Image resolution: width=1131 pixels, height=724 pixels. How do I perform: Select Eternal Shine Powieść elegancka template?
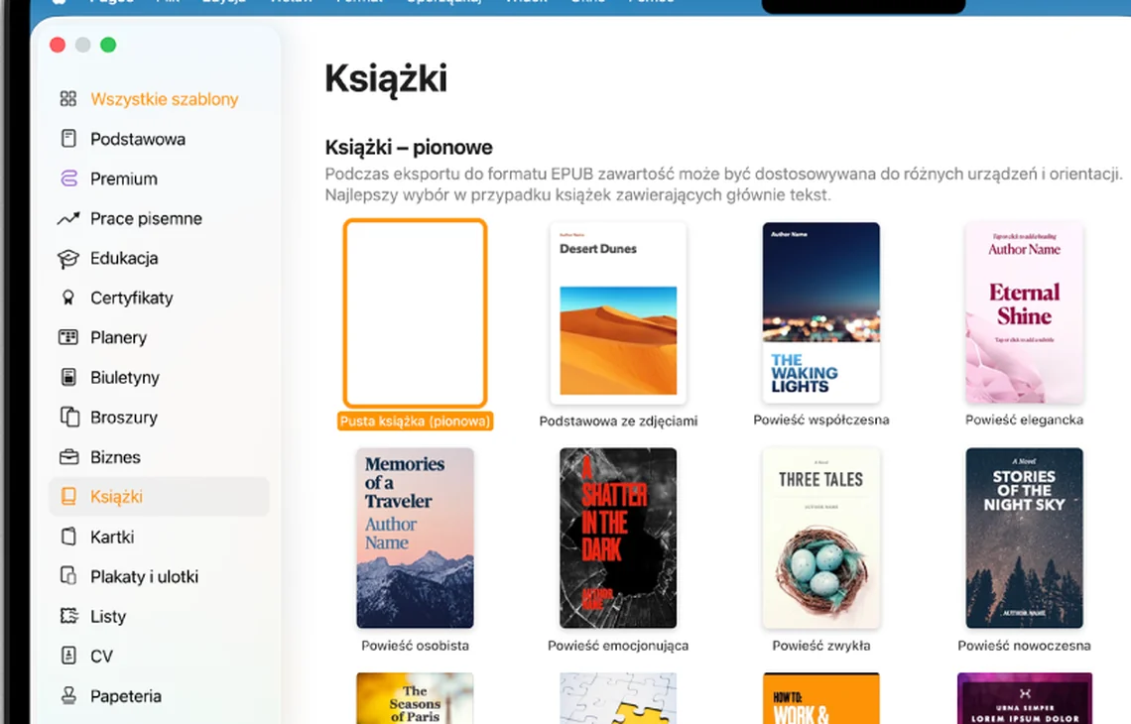pos(1024,312)
